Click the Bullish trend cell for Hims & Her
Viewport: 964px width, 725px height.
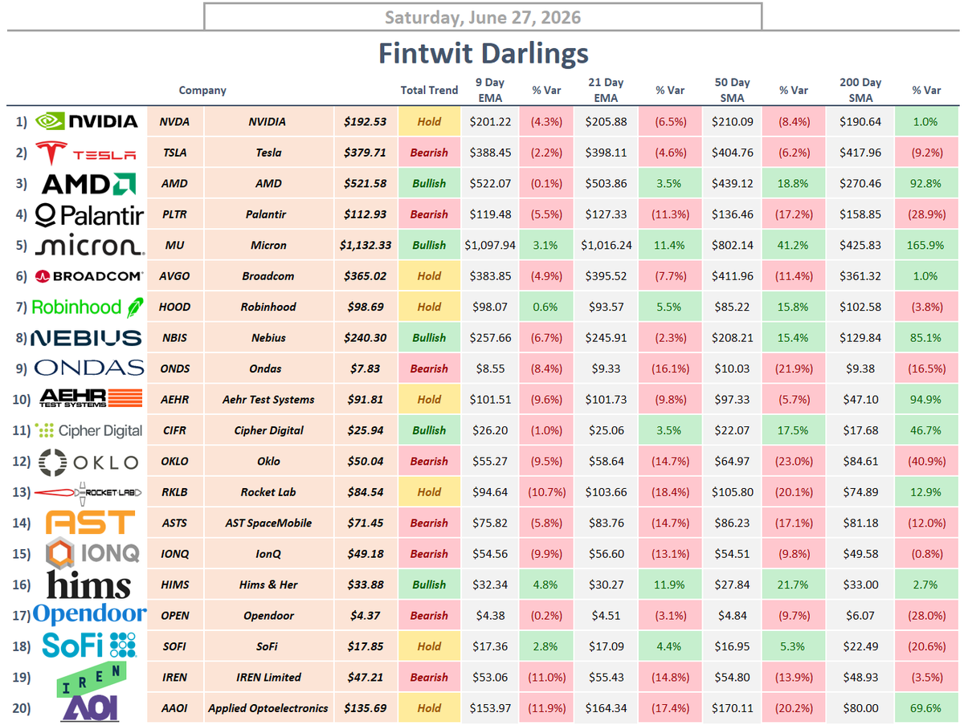pyautogui.click(x=429, y=584)
